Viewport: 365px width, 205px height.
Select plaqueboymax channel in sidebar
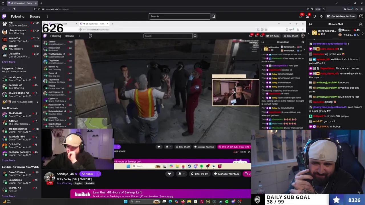(21, 32)
